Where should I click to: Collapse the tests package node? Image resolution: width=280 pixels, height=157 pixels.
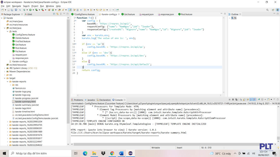tap(7, 31)
